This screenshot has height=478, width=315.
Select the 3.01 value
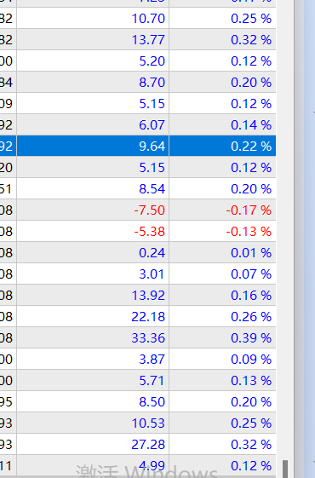pyautogui.click(x=152, y=274)
